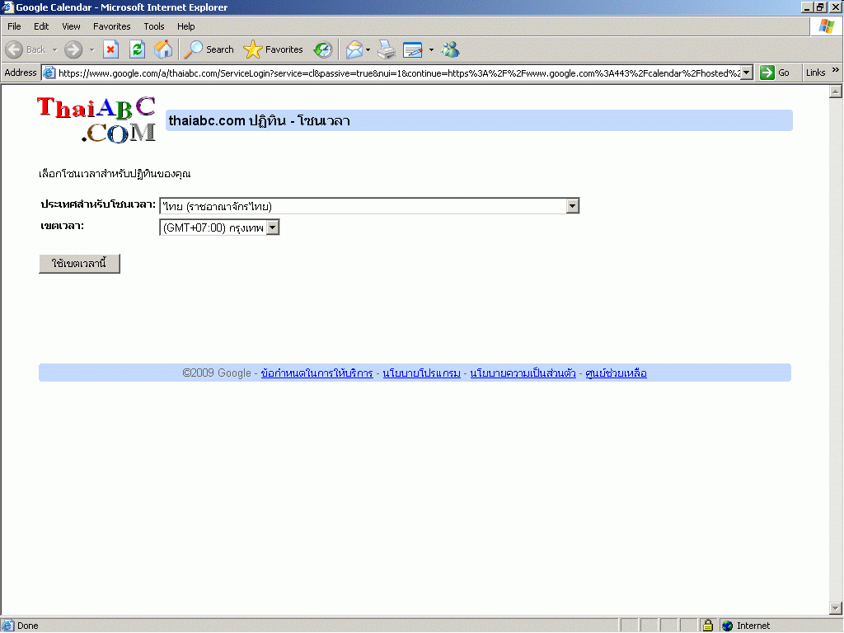Expand the address bar URL dropdown
The width and height of the screenshot is (844, 633).
coord(747,73)
